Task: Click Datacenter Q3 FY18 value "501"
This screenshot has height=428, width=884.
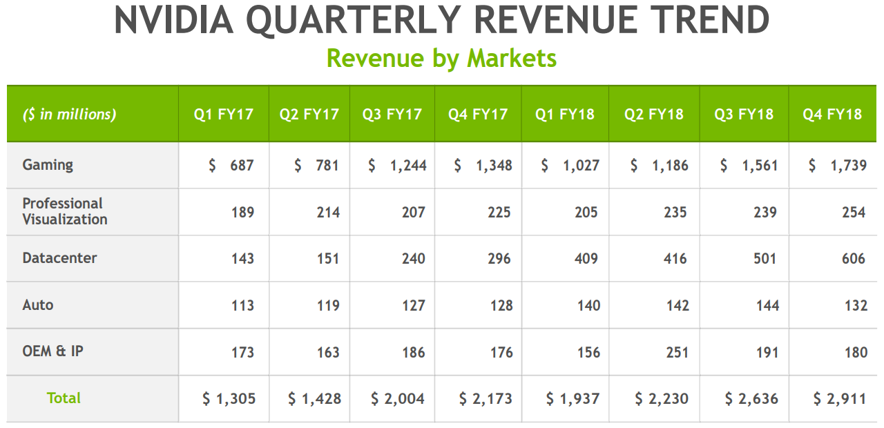Action: 765,259
